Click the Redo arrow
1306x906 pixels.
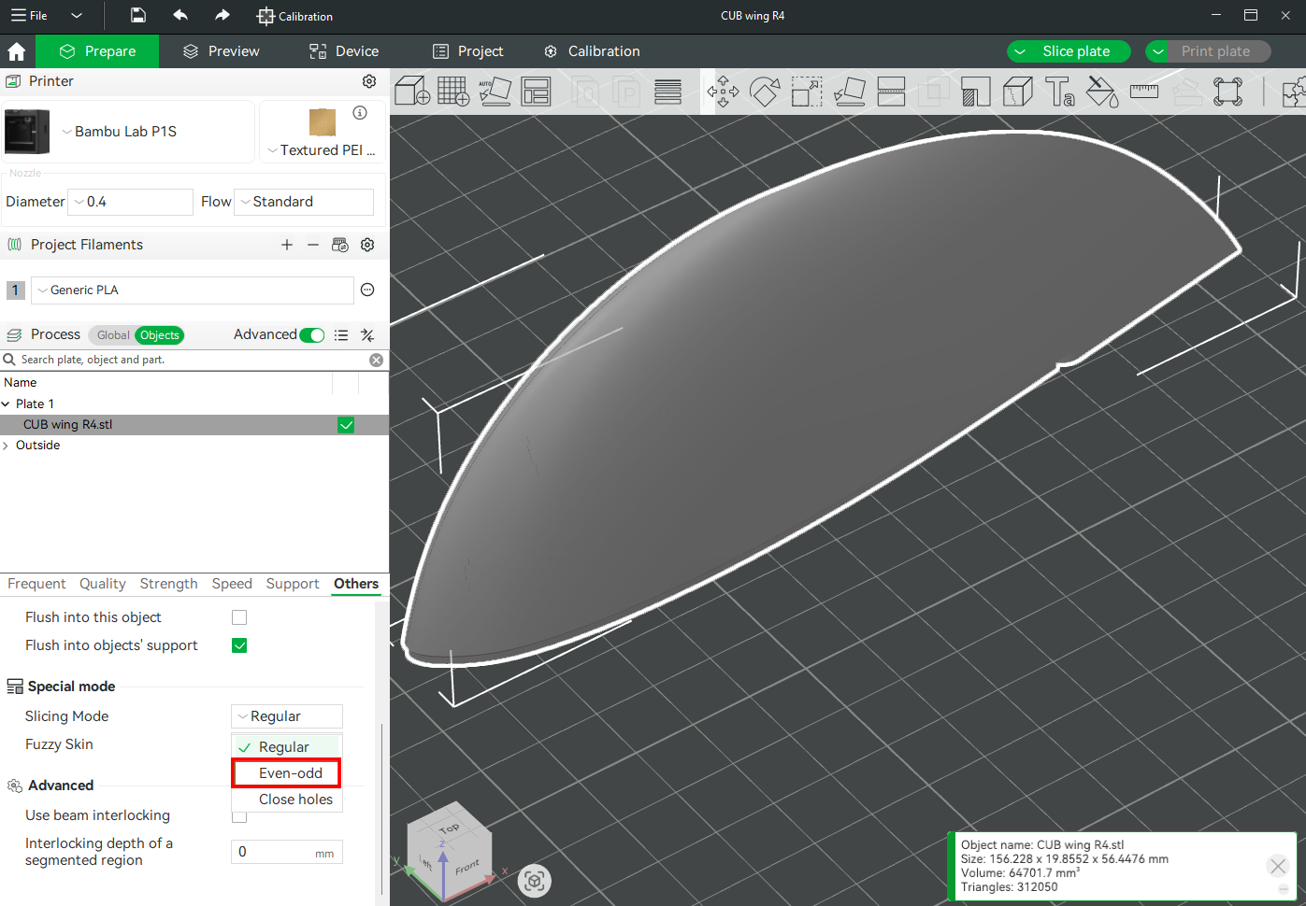(222, 15)
